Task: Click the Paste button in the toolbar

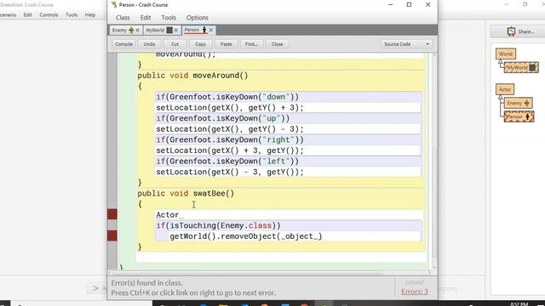Action: 226,44
